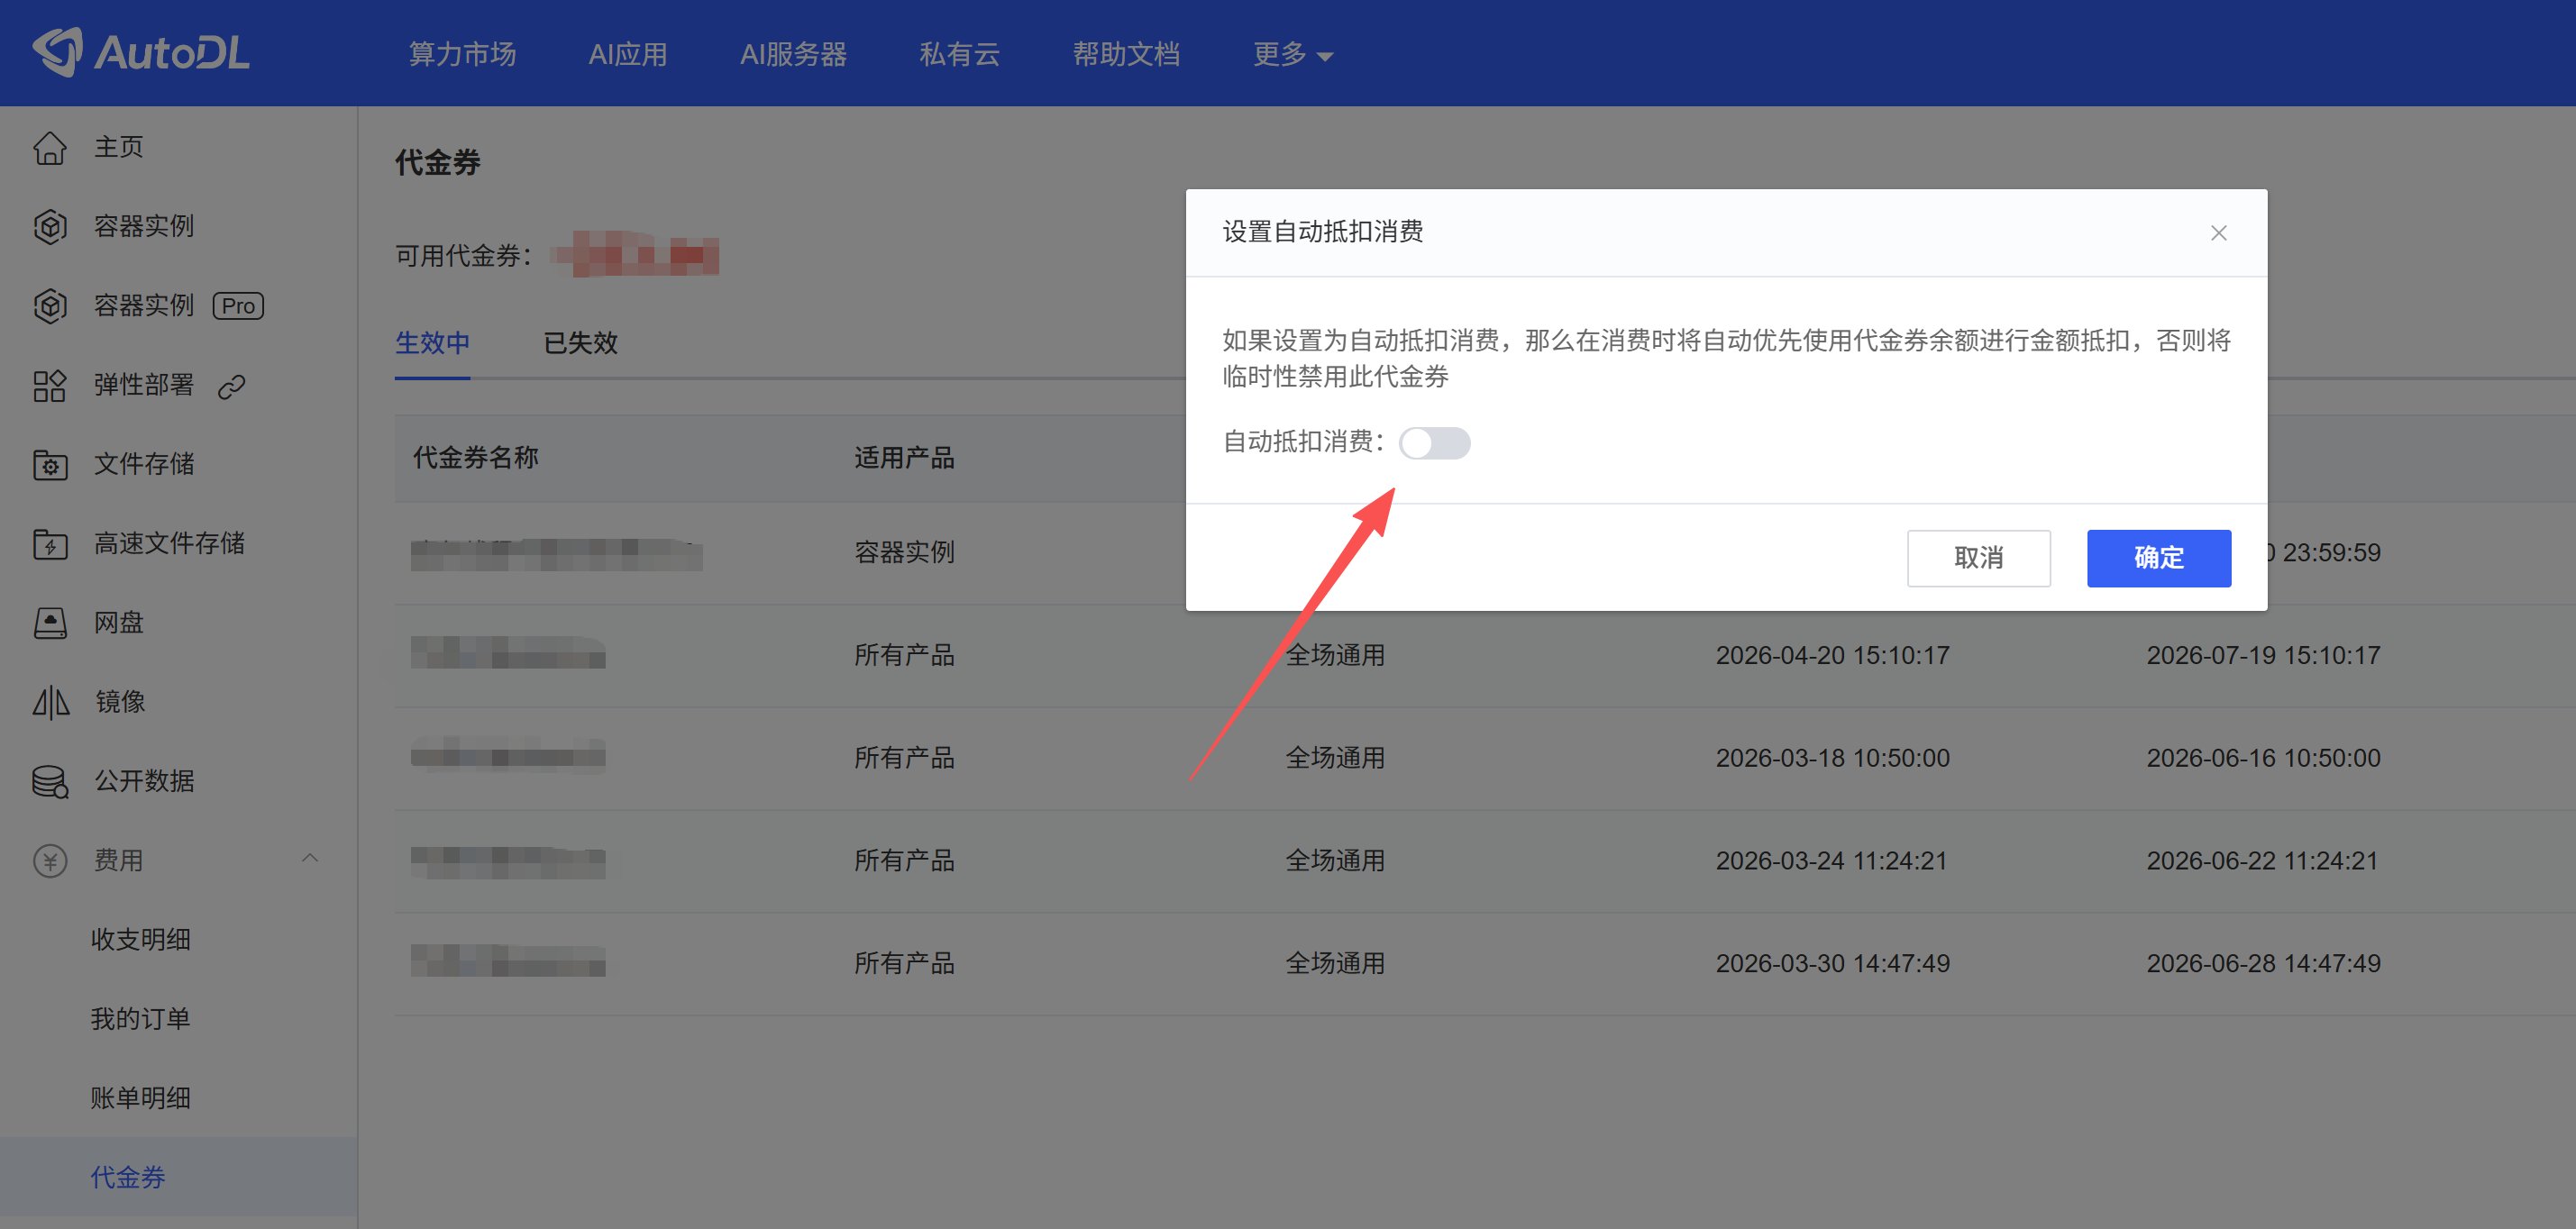
Task: Open AI服务器 in the top navigation
Action: [x=793, y=54]
